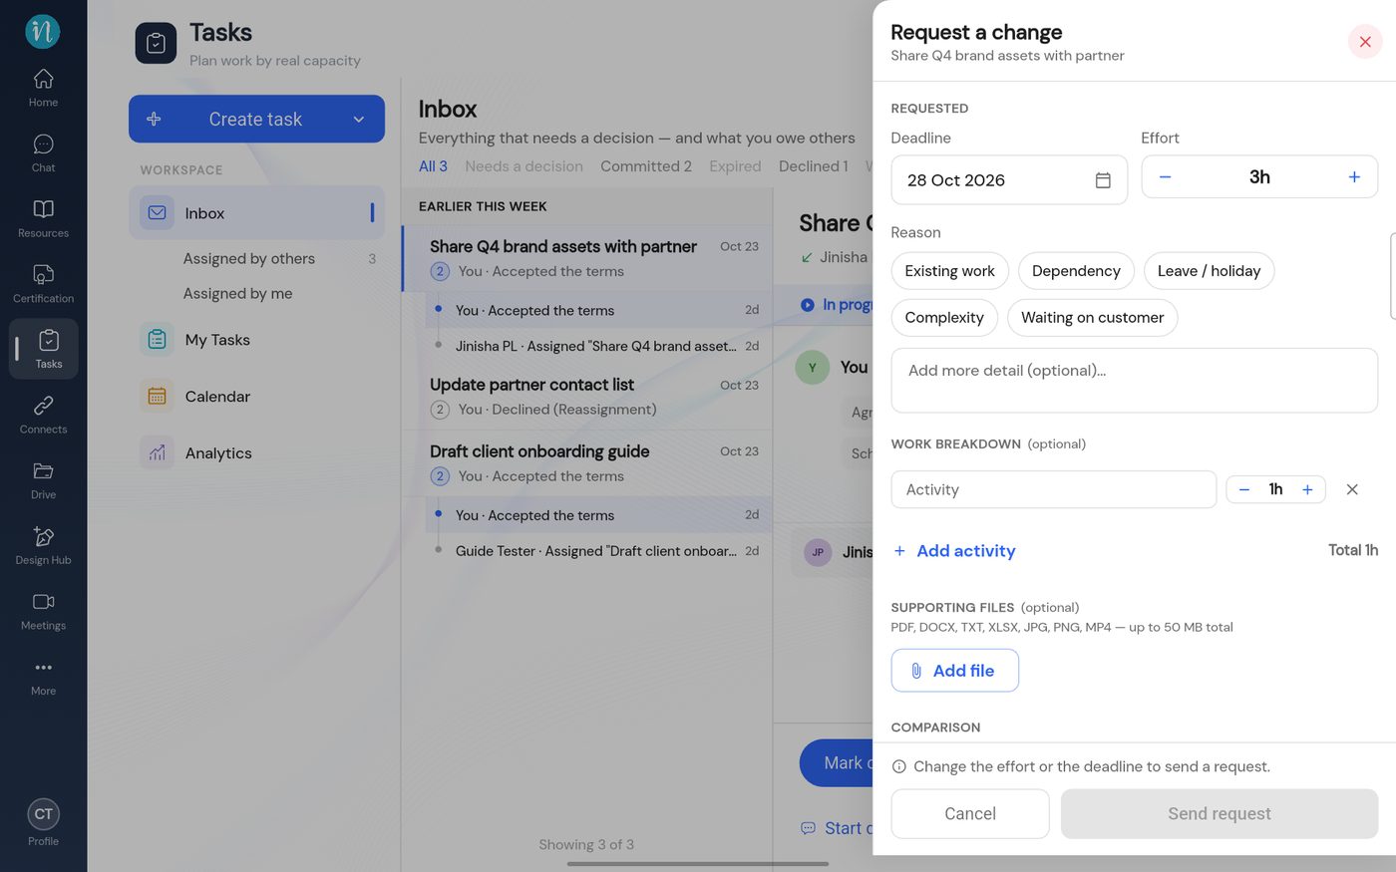1396x872 pixels.
Task: Click the Add file button
Action: (954, 671)
